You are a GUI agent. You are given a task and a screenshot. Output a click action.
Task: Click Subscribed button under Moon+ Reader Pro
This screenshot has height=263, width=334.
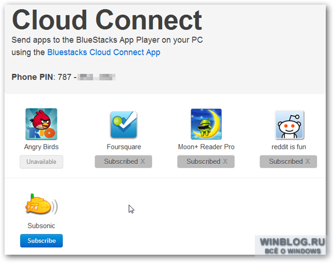206,162
